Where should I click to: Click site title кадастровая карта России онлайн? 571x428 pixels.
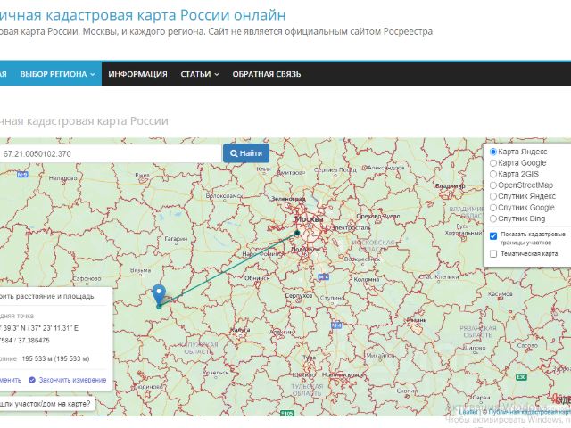(143, 15)
